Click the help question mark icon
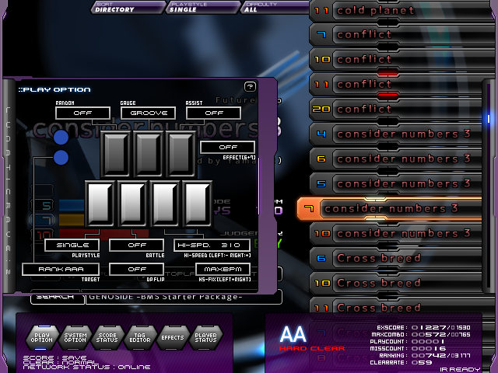This screenshot has width=498, height=373. 250,87
